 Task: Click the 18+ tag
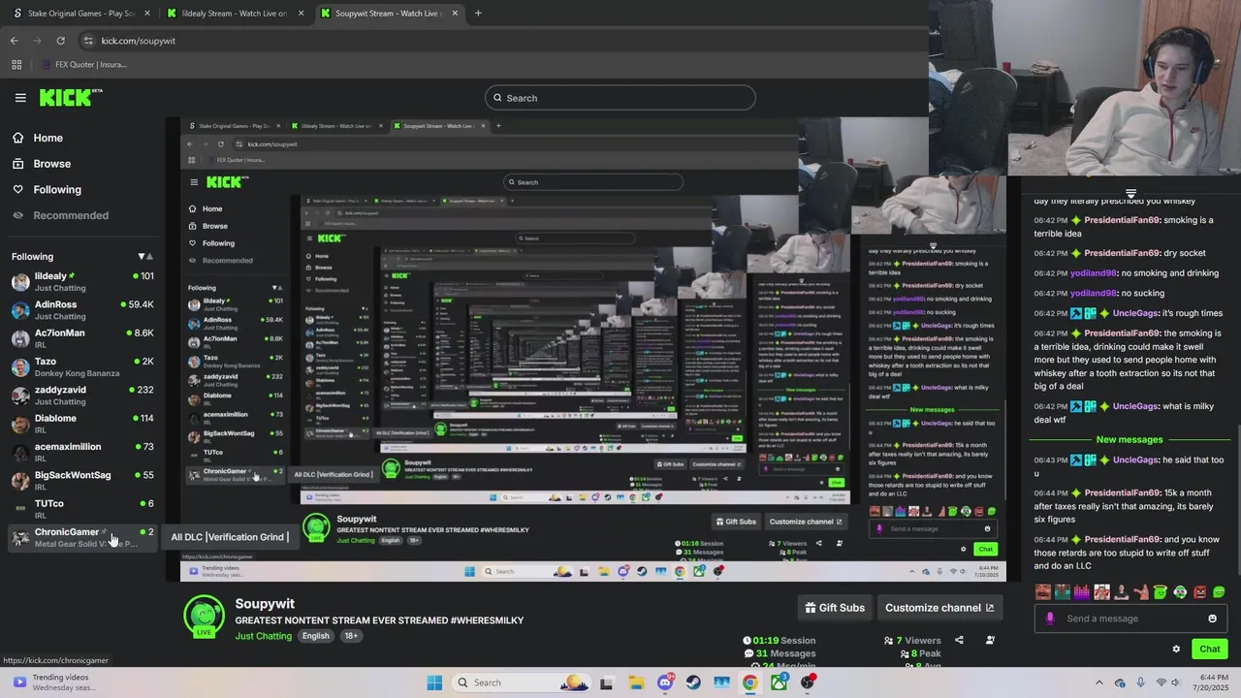pyautogui.click(x=351, y=636)
